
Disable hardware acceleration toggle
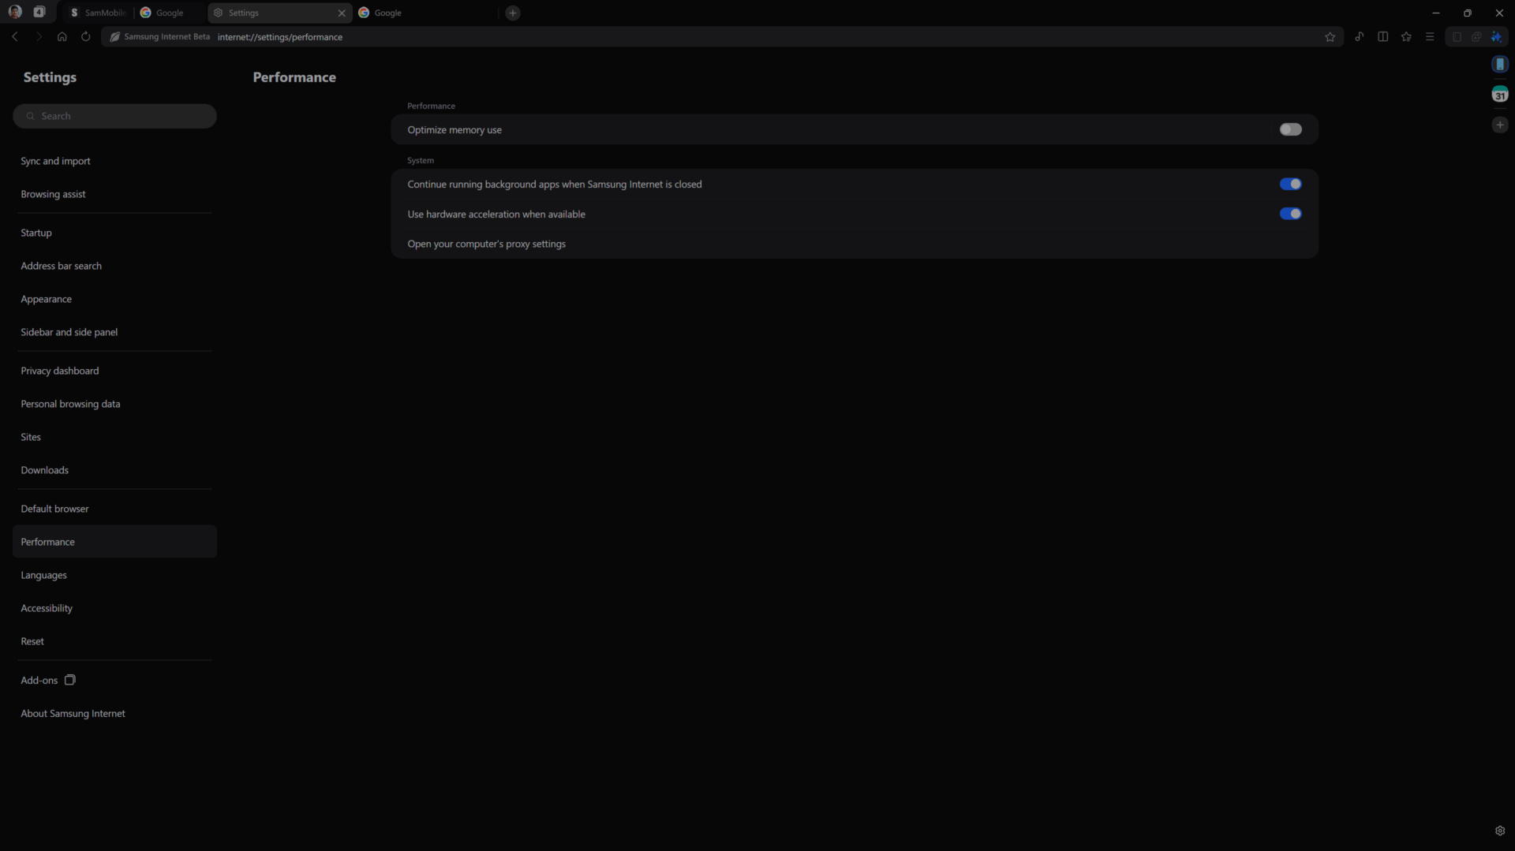(1291, 214)
